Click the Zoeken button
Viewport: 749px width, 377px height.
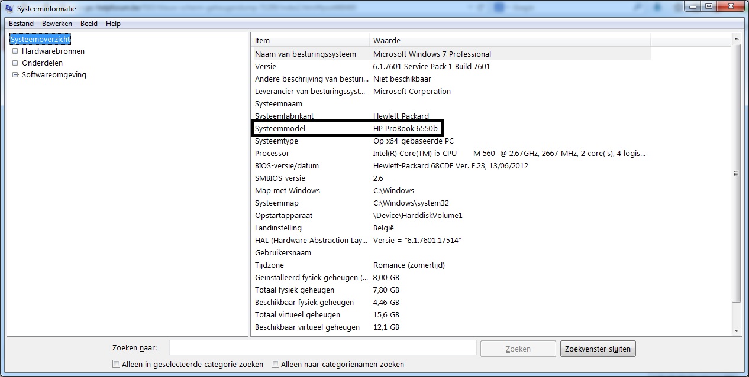point(518,349)
